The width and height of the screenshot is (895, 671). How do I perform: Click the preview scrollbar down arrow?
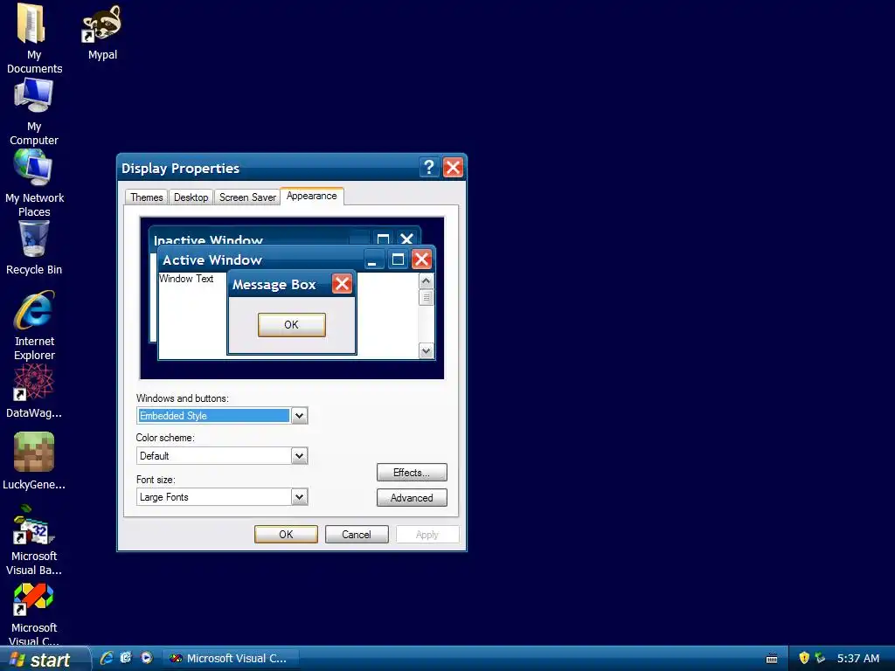(x=426, y=351)
